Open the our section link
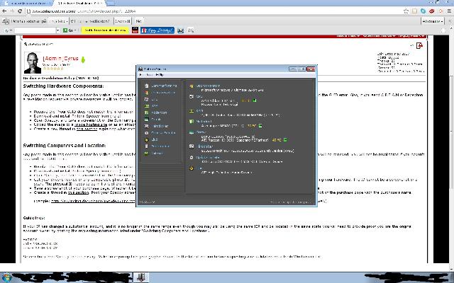Image resolution: width=454 pixels, height=283 pixels. click(78, 192)
